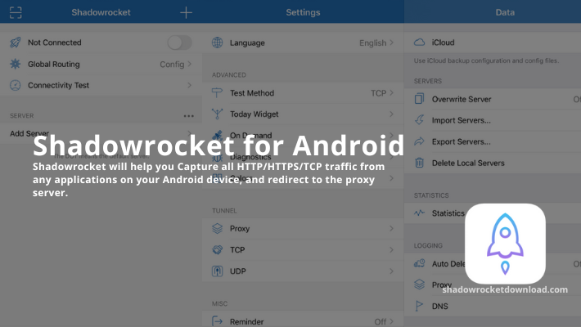Click the Global Routing label
The image size is (581, 327).
[x=54, y=64]
